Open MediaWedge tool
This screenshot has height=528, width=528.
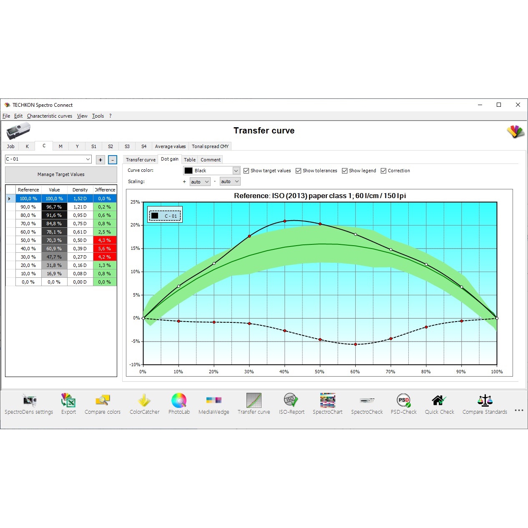click(214, 404)
